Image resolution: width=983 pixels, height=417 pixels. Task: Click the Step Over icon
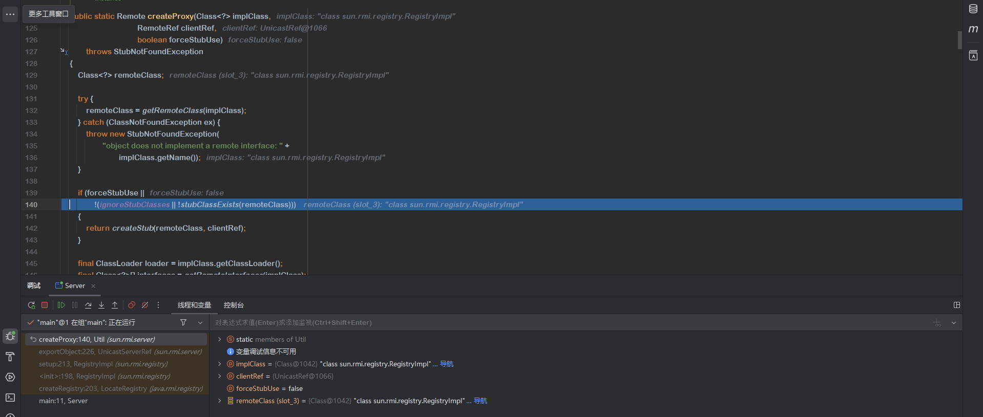coord(88,305)
